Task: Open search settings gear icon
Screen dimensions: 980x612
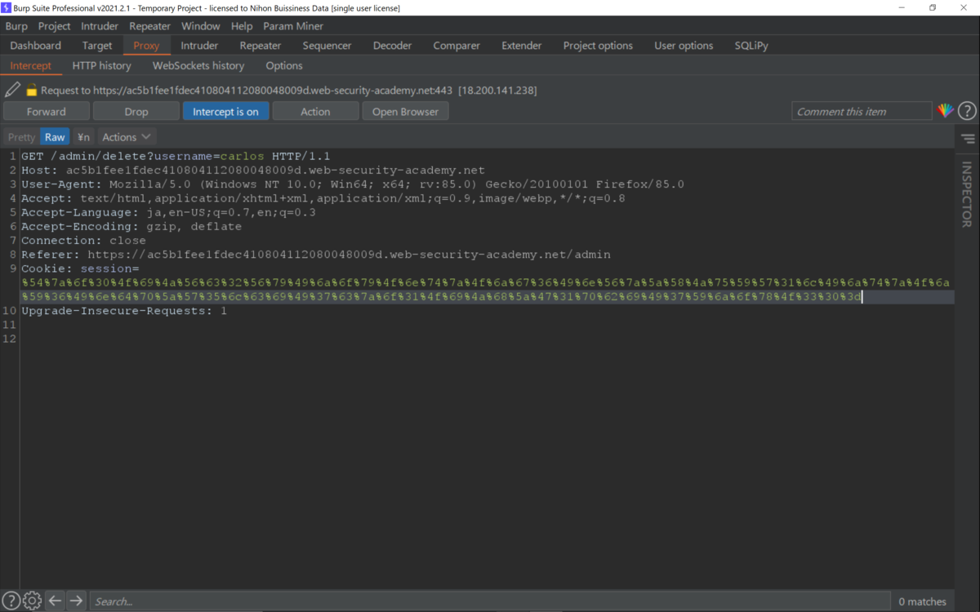Action: point(32,601)
